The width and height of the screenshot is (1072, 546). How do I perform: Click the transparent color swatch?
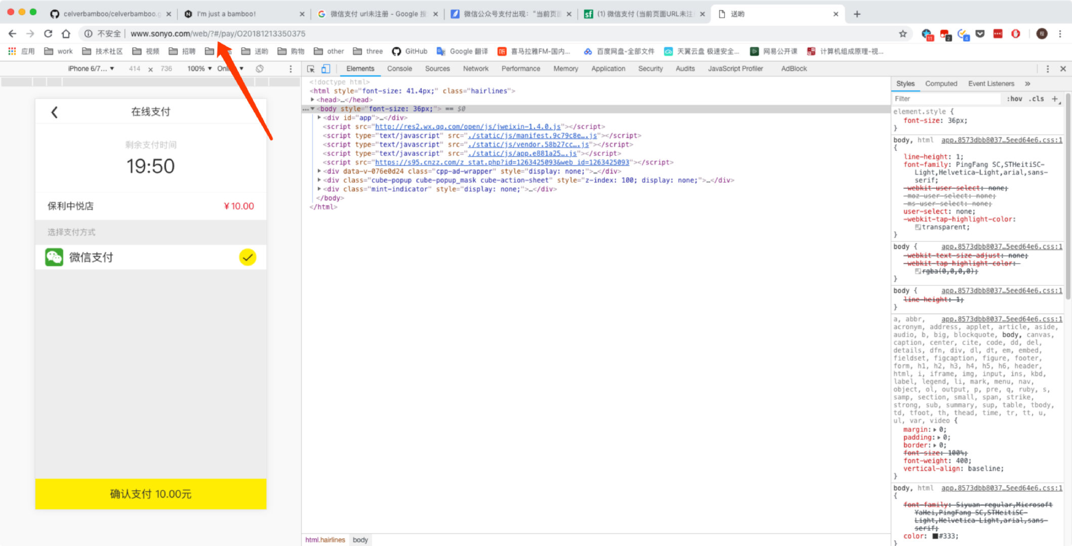pos(918,227)
